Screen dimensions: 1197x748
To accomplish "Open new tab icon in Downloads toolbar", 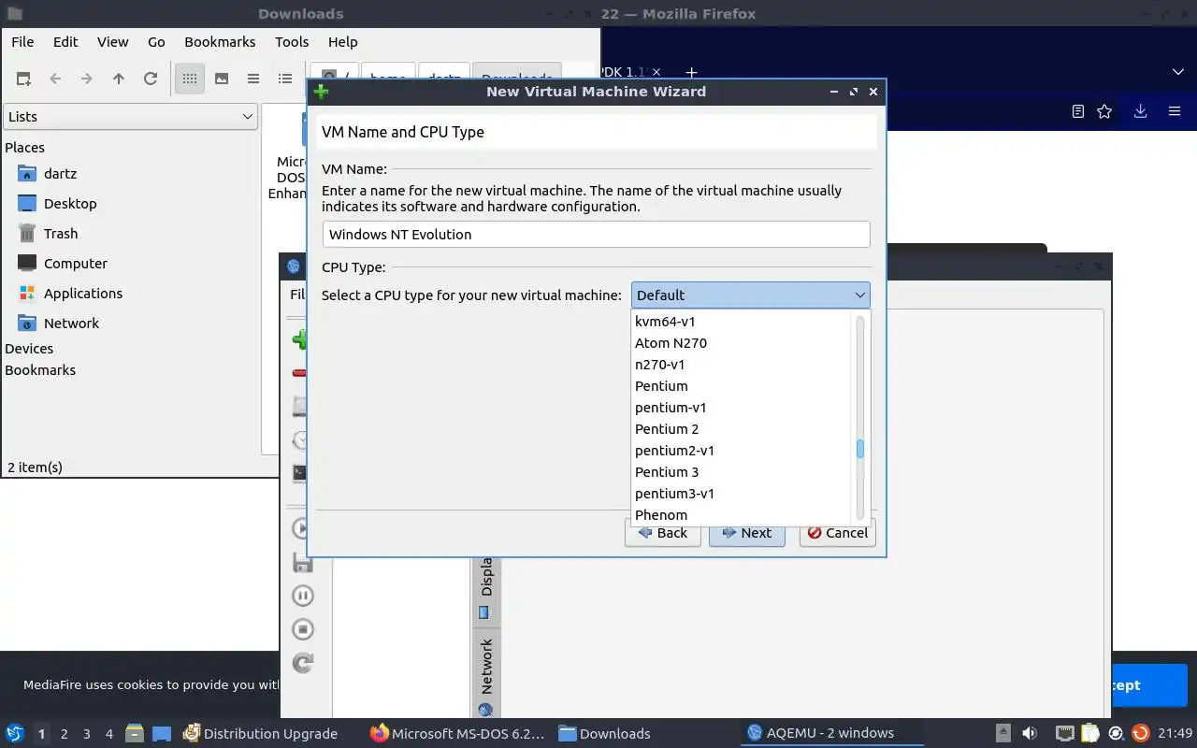I will click(x=23, y=79).
